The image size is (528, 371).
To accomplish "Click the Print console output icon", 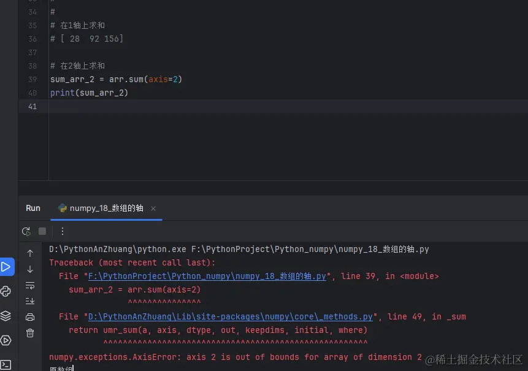I will point(30,317).
